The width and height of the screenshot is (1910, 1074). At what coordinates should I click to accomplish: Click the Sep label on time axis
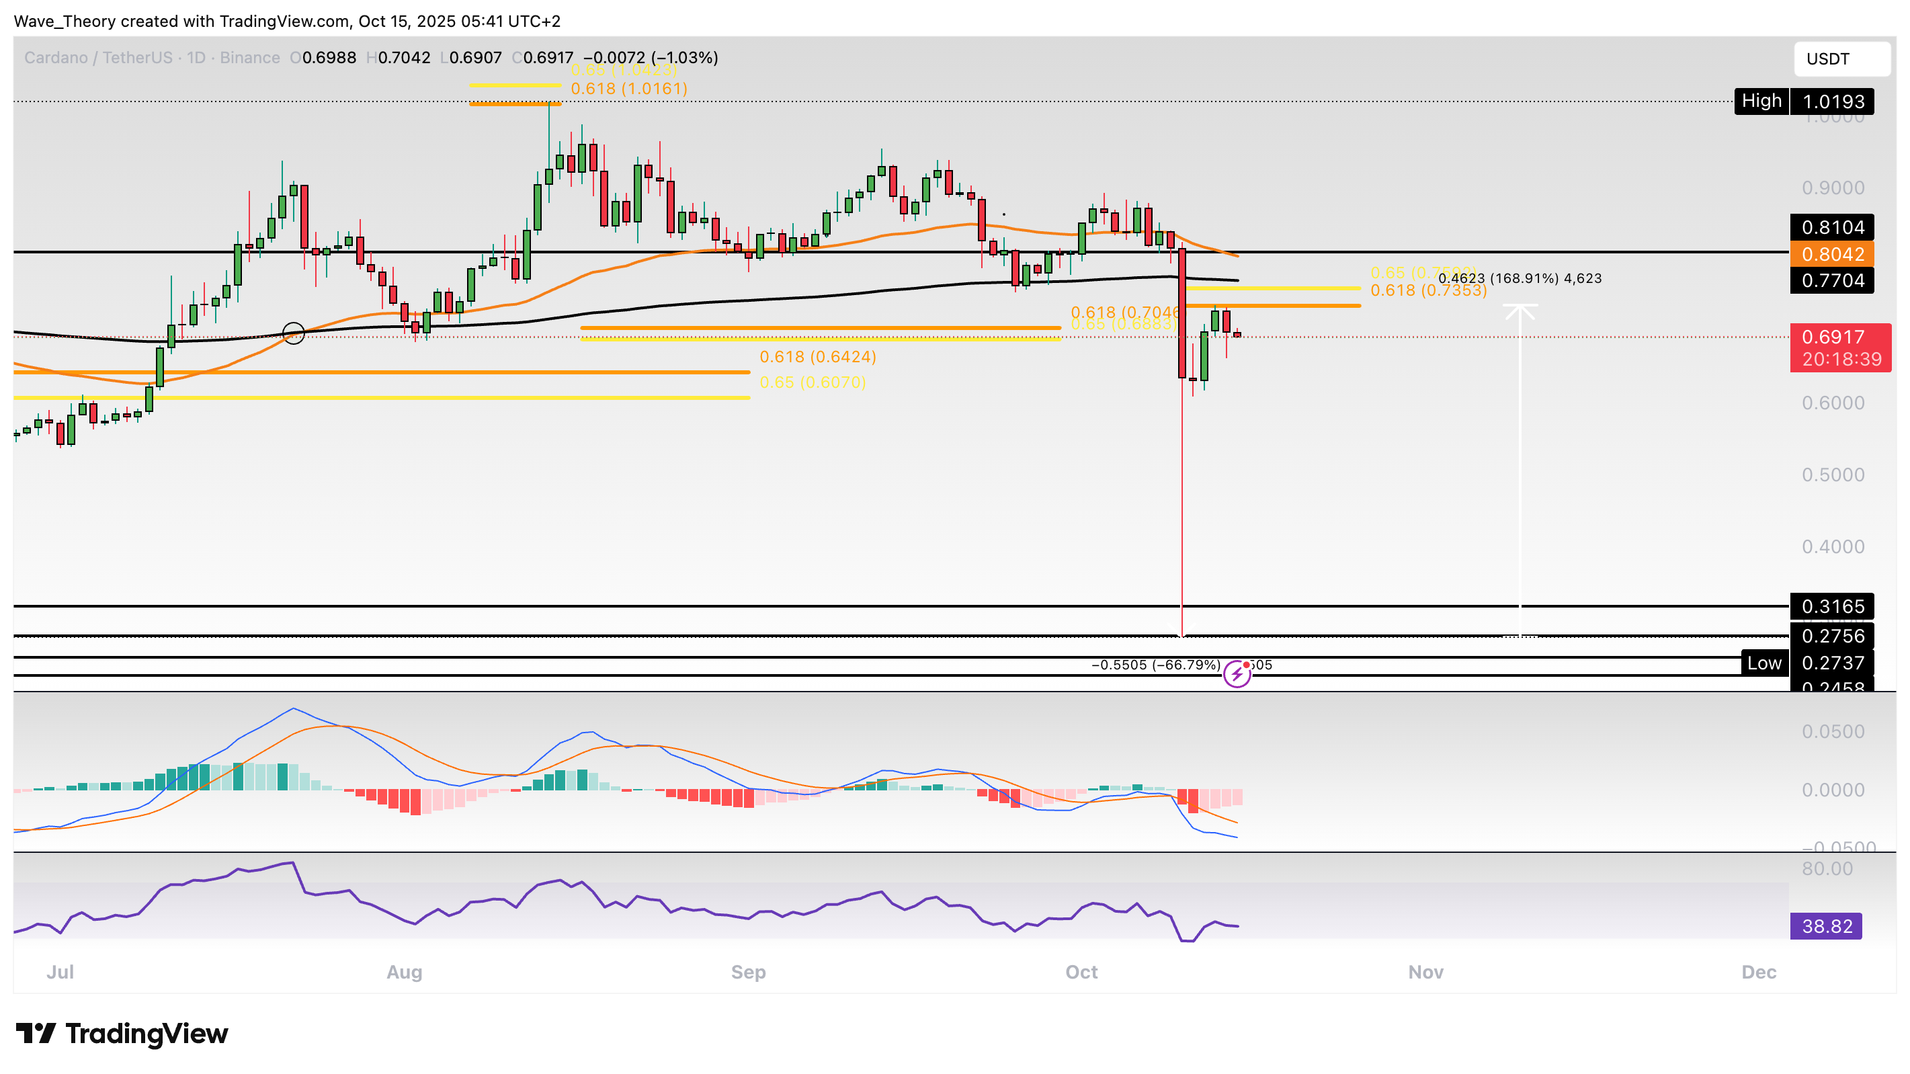pyautogui.click(x=748, y=972)
